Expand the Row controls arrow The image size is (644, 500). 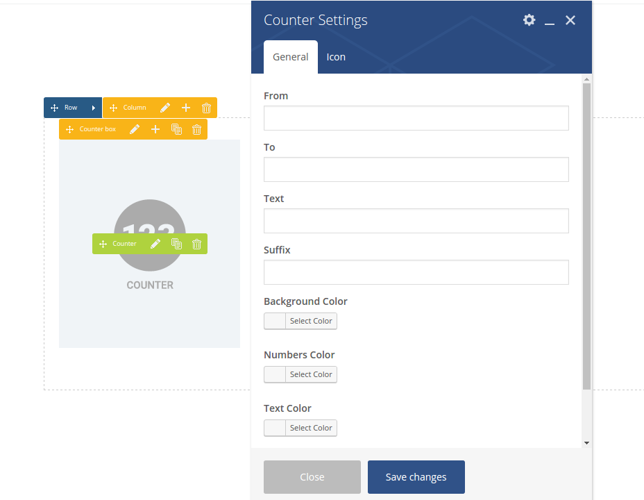click(93, 108)
